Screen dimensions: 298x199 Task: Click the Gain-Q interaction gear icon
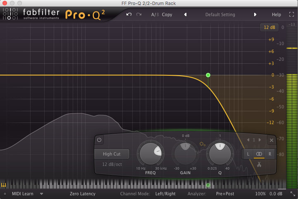click(202, 144)
